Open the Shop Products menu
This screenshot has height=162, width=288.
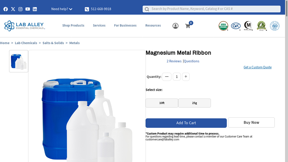[x=73, y=26]
